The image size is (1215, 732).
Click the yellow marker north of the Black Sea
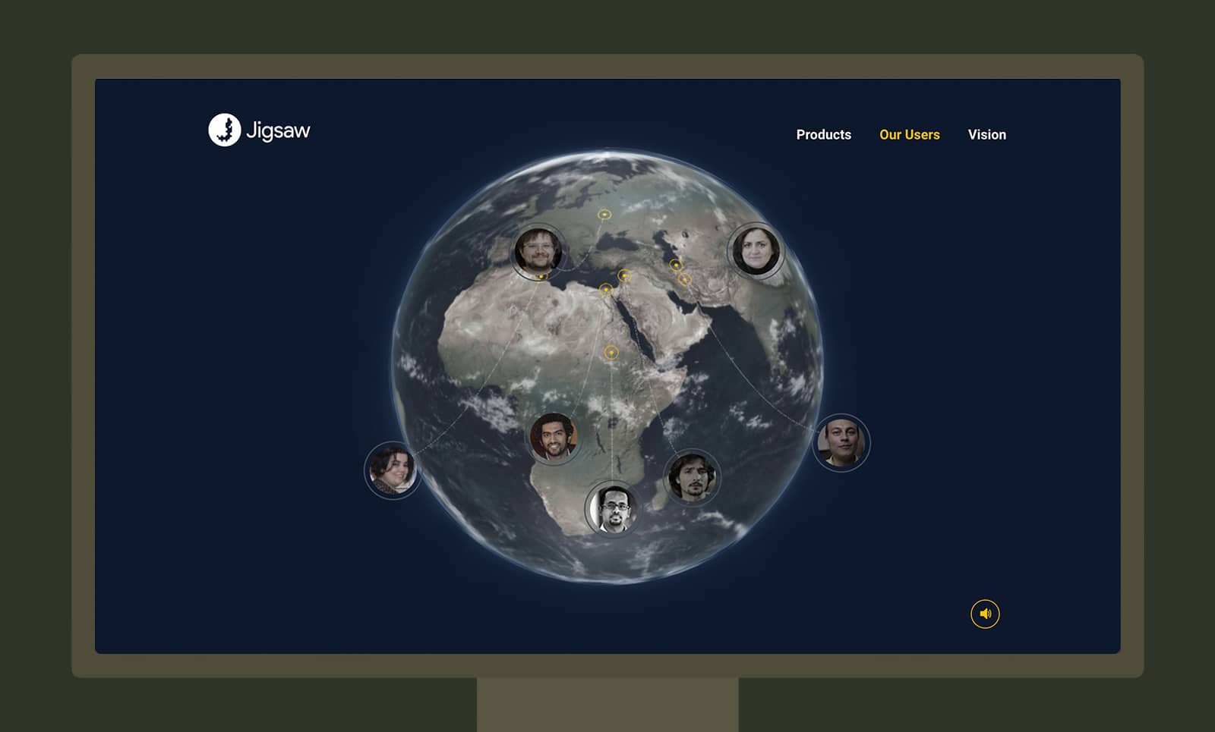pyautogui.click(x=604, y=215)
